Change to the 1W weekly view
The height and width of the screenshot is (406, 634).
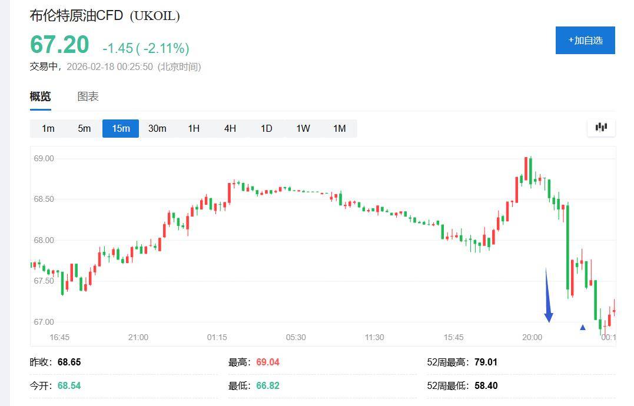[x=303, y=128]
